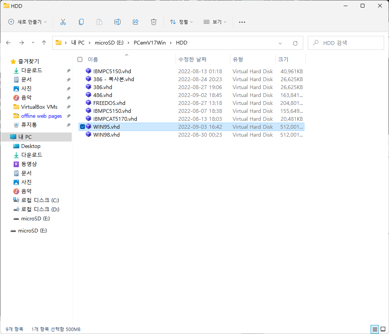Viewport: 389px width, 334px height.
Task: Open 로컬 디스크 (D:) drive
Action: coord(40,209)
